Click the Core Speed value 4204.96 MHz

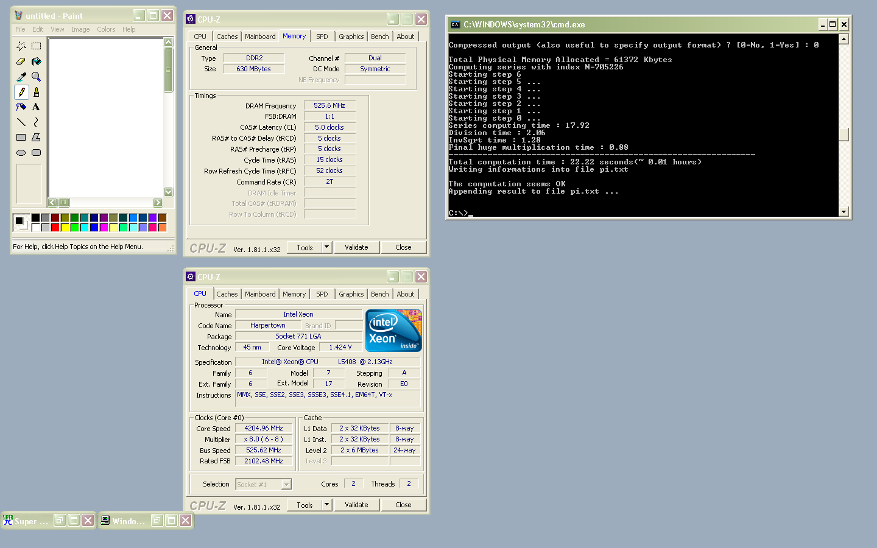tap(264, 428)
